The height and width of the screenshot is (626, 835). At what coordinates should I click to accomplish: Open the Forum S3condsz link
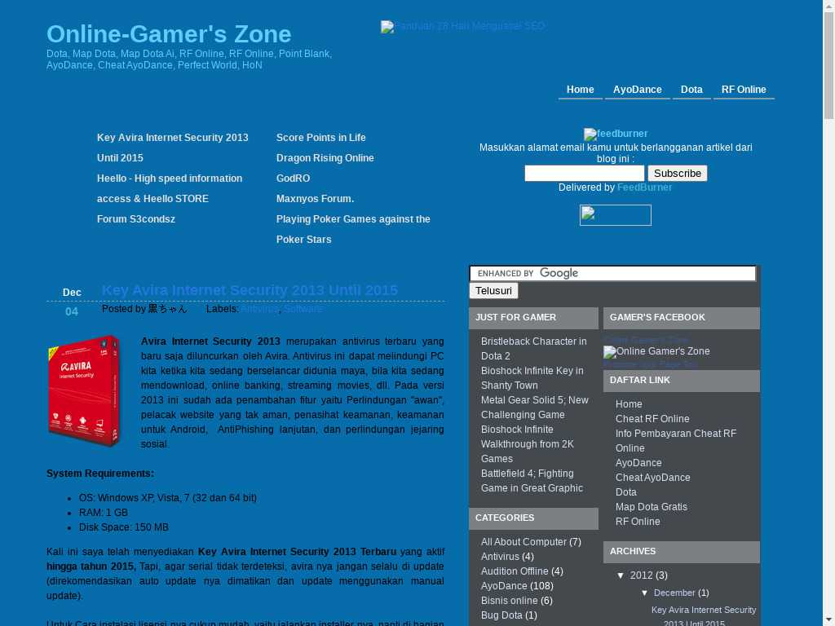[x=136, y=219]
